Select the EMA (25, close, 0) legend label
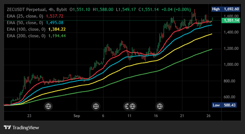The height and width of the screenshot is (134, 245). click(25, 16)
